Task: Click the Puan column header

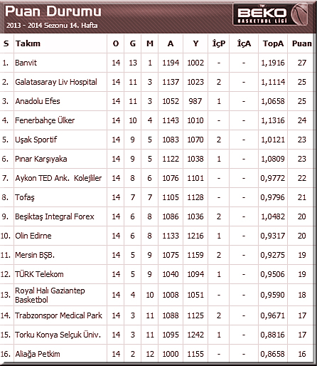Action: click(x=301, y=43)
